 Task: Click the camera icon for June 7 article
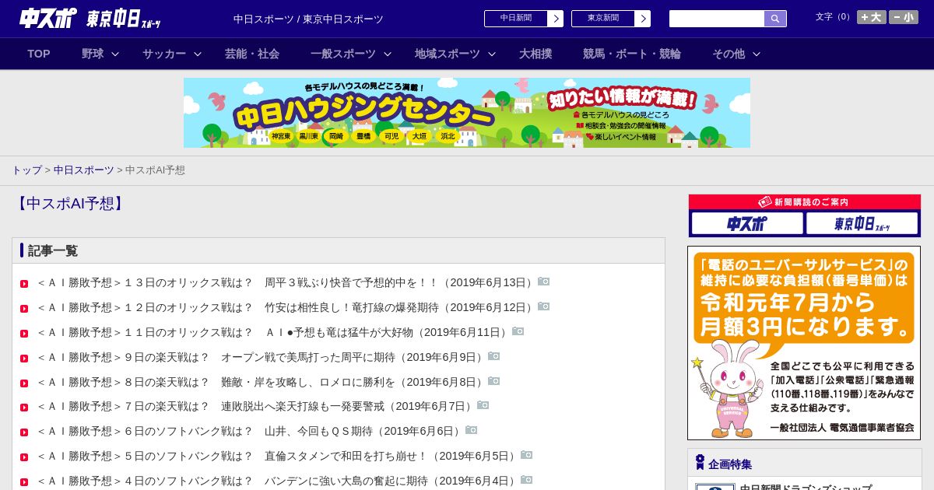pyautogui.click(x=483, y=405)
